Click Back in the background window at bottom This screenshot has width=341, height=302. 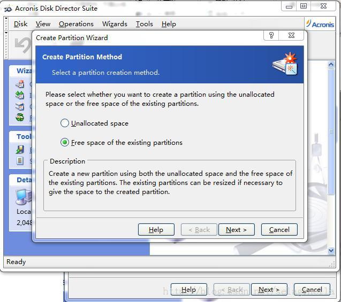click(232, 289)
